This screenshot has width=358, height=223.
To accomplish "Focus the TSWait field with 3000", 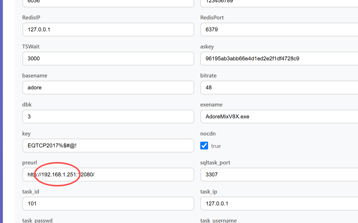I will [108, 59].
